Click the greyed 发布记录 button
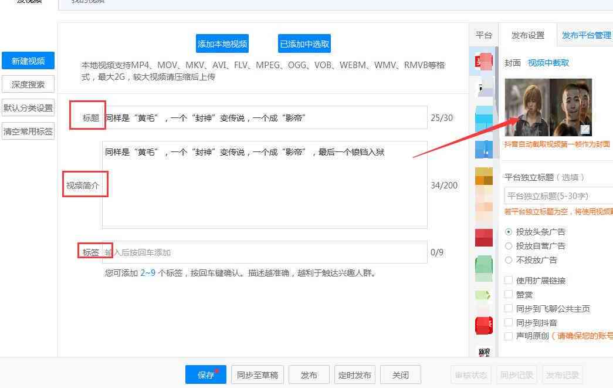The image size is (613, 388). 562,375
